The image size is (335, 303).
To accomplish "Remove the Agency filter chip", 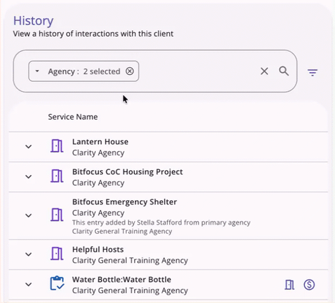I will (129, 71).
